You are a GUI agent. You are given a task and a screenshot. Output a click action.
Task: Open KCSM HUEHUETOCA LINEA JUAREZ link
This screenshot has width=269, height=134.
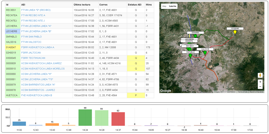pyautogui.click(x=41, y=63)
